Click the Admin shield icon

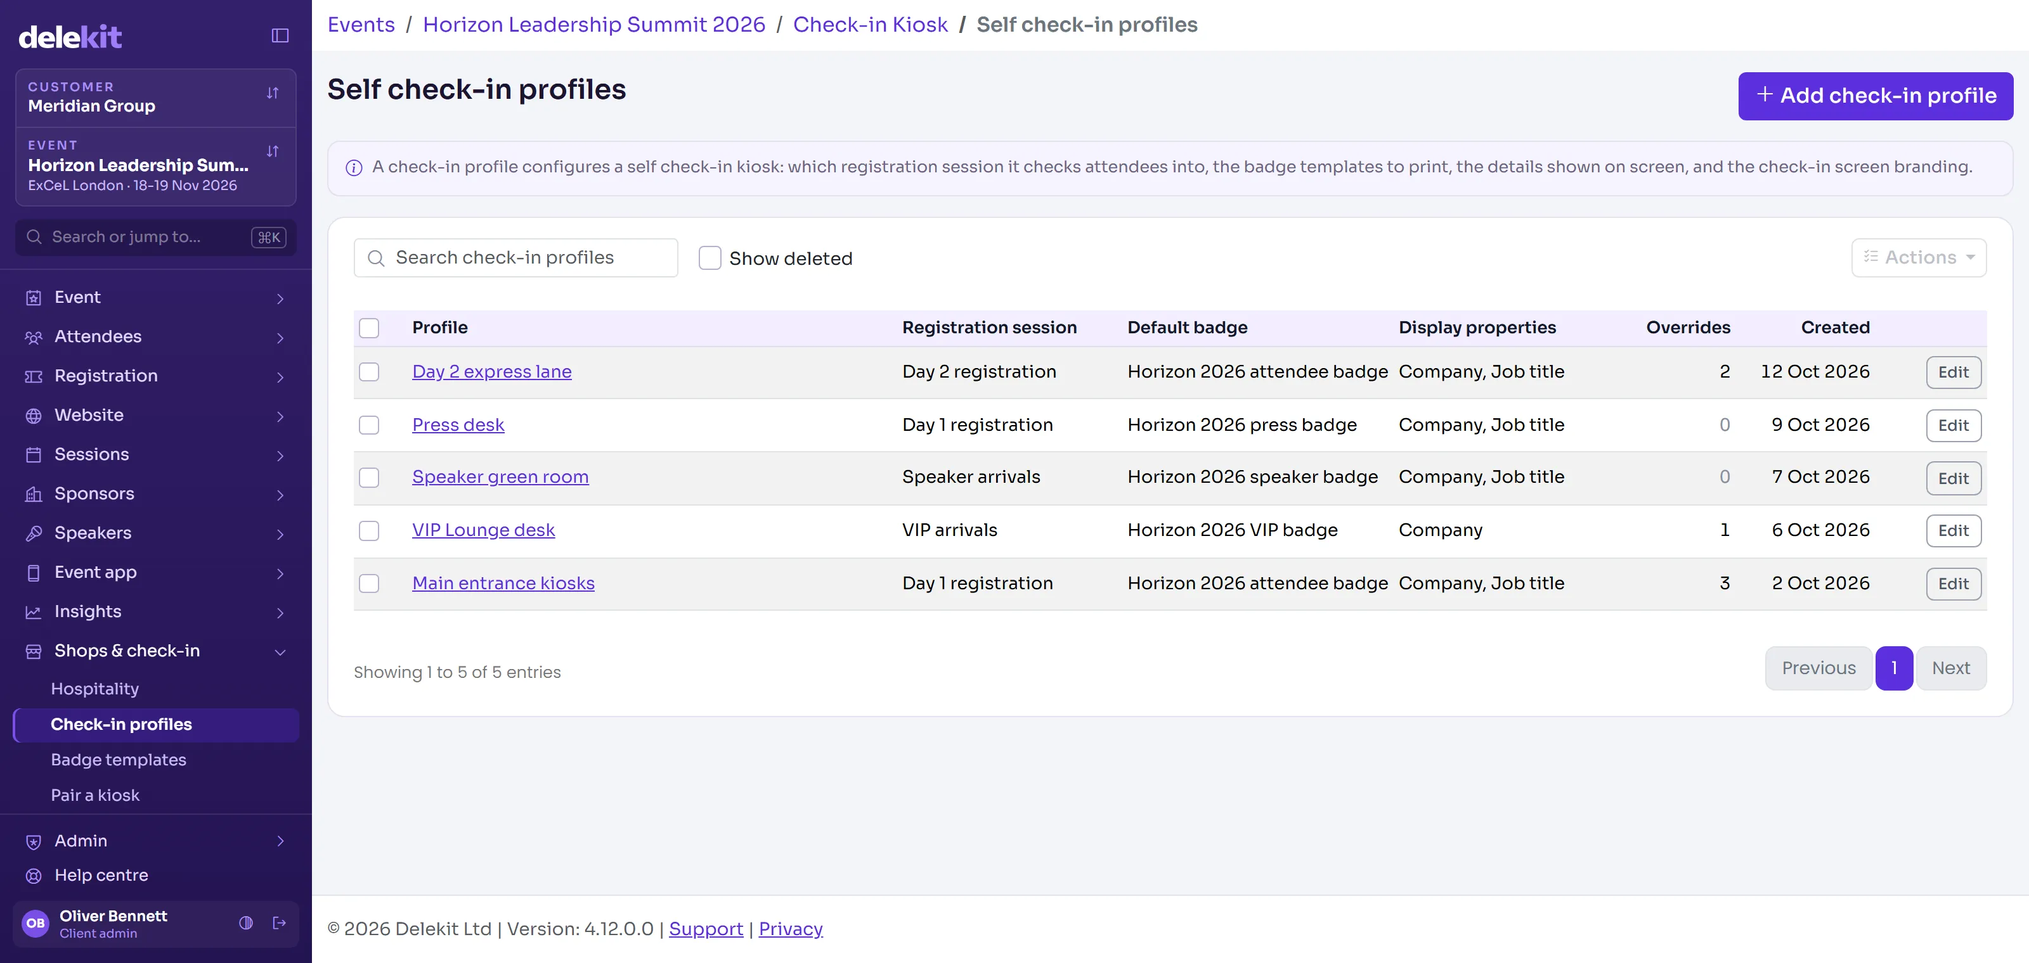(x=33, y=841)
